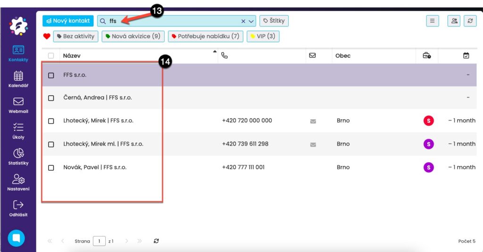Click Brno in Novák, Pavel row
The image size is (483, 252).
343,167
